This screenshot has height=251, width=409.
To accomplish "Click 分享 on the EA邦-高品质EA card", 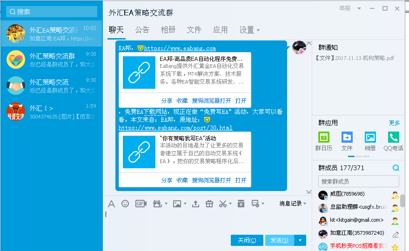I will (x=167, y=101).
